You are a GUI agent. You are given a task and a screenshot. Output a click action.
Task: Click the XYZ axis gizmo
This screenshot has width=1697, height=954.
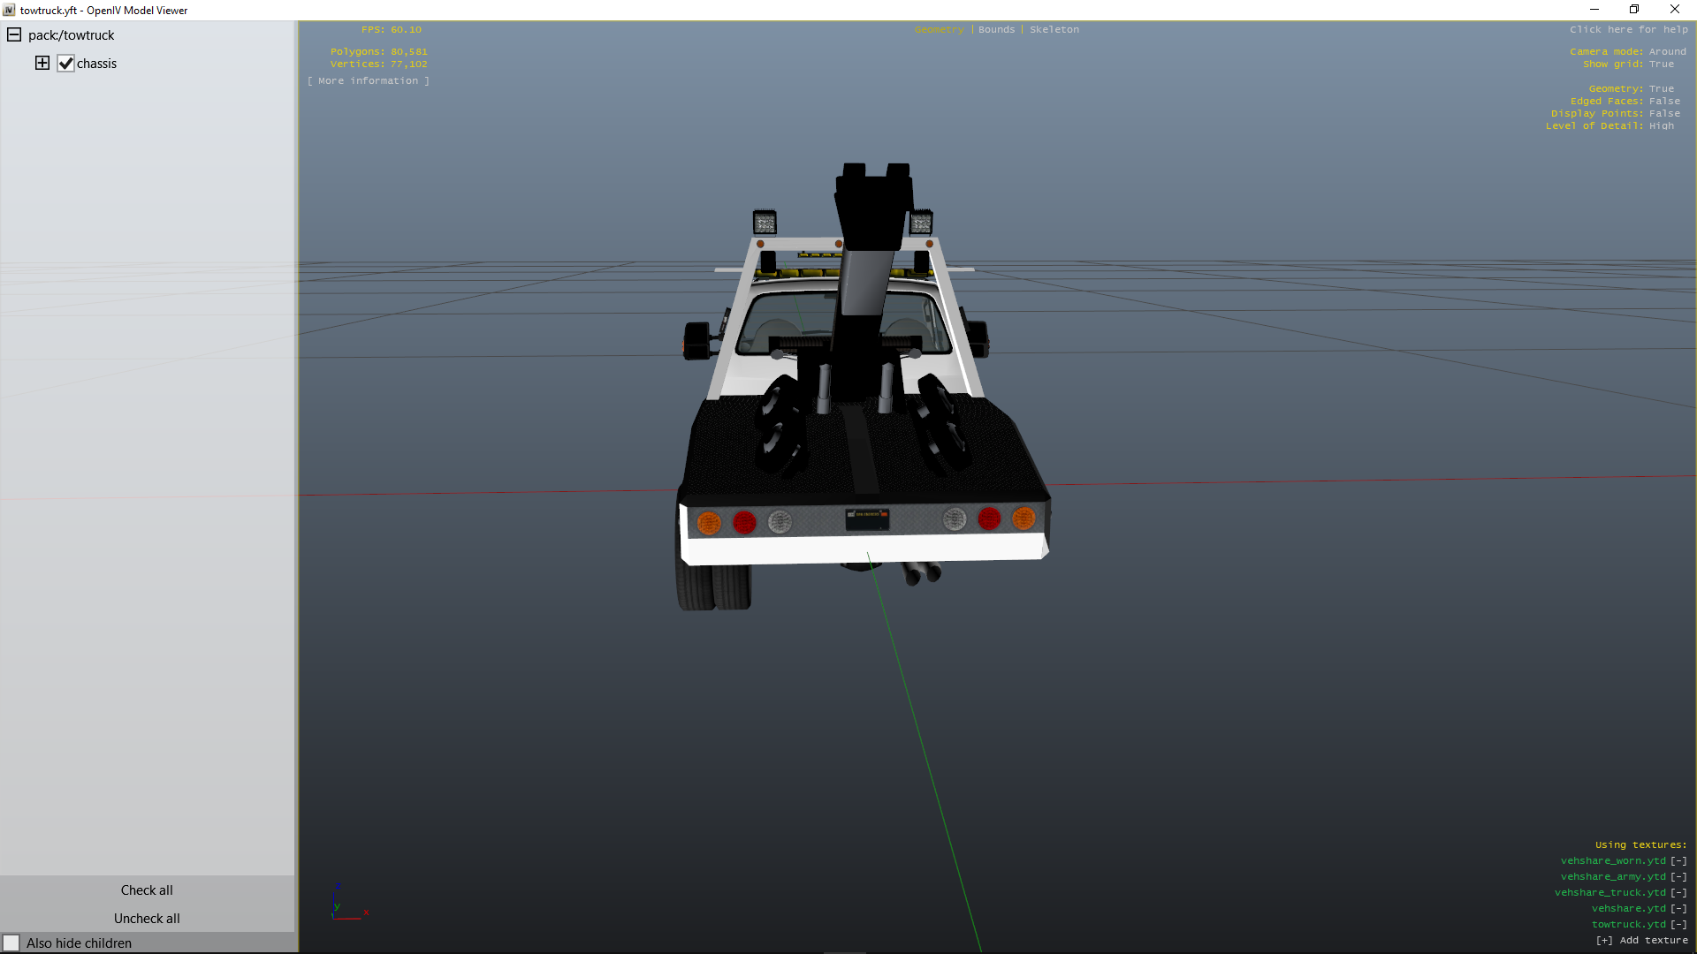click(x=350, y=903)
